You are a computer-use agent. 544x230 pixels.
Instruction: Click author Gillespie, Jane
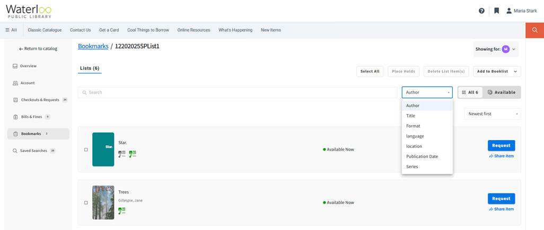pos(130,200)
